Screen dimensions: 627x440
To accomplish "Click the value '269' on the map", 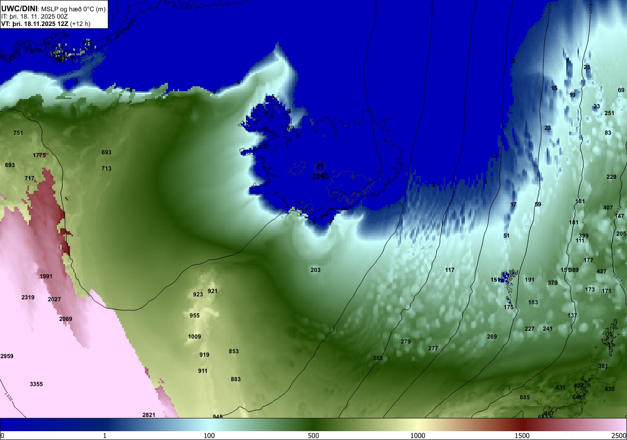I will pos(492,337).
